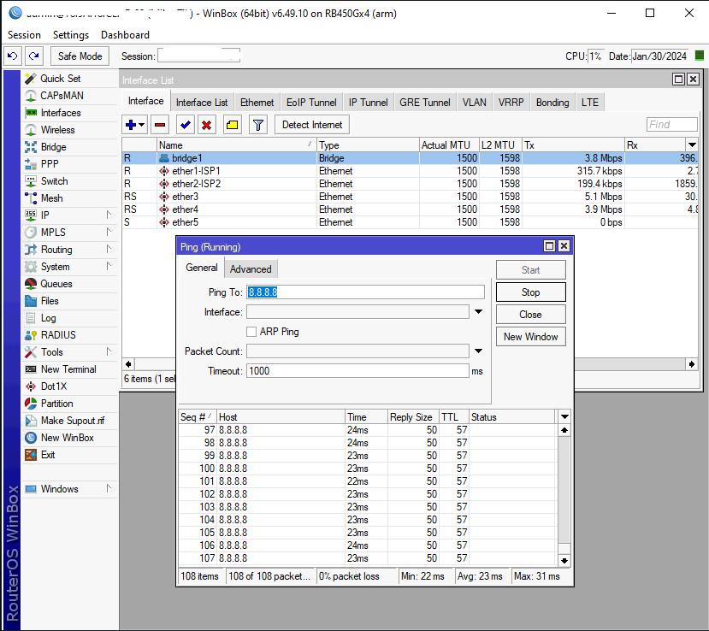Open Mesh in the sidebar
The image size is (709, 631).
[x=51, y=198]
